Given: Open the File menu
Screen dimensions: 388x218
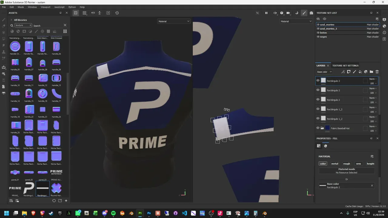Looking at the screenshot, I should (x=4, y=7).
